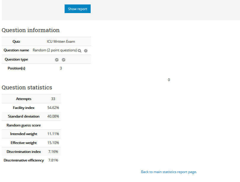Select the Discriminative efficiency value 7.81%
This screenshot has width=240, height=182.
coord(53,160)
